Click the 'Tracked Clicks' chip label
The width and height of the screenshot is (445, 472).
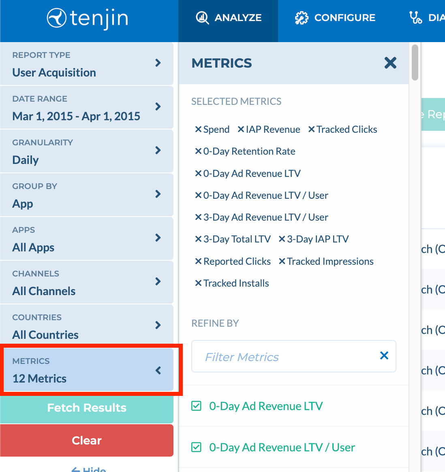click(x=347, y=130)
